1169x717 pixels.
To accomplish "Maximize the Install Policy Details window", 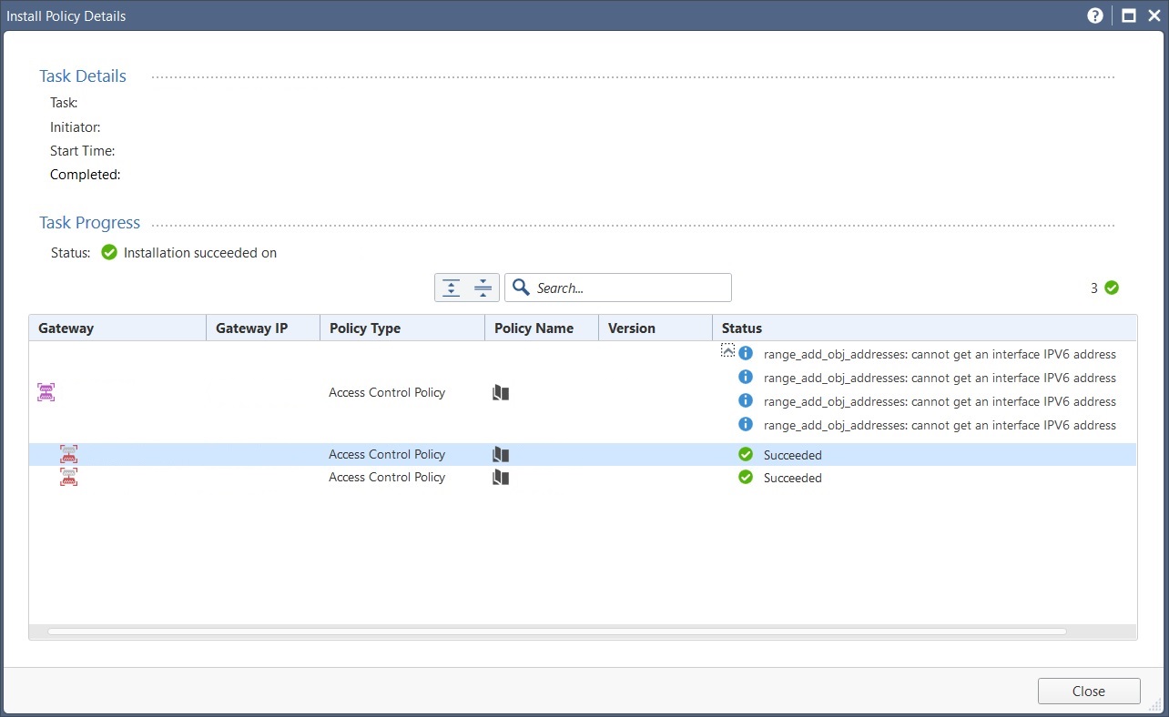I will point(1129,15).
